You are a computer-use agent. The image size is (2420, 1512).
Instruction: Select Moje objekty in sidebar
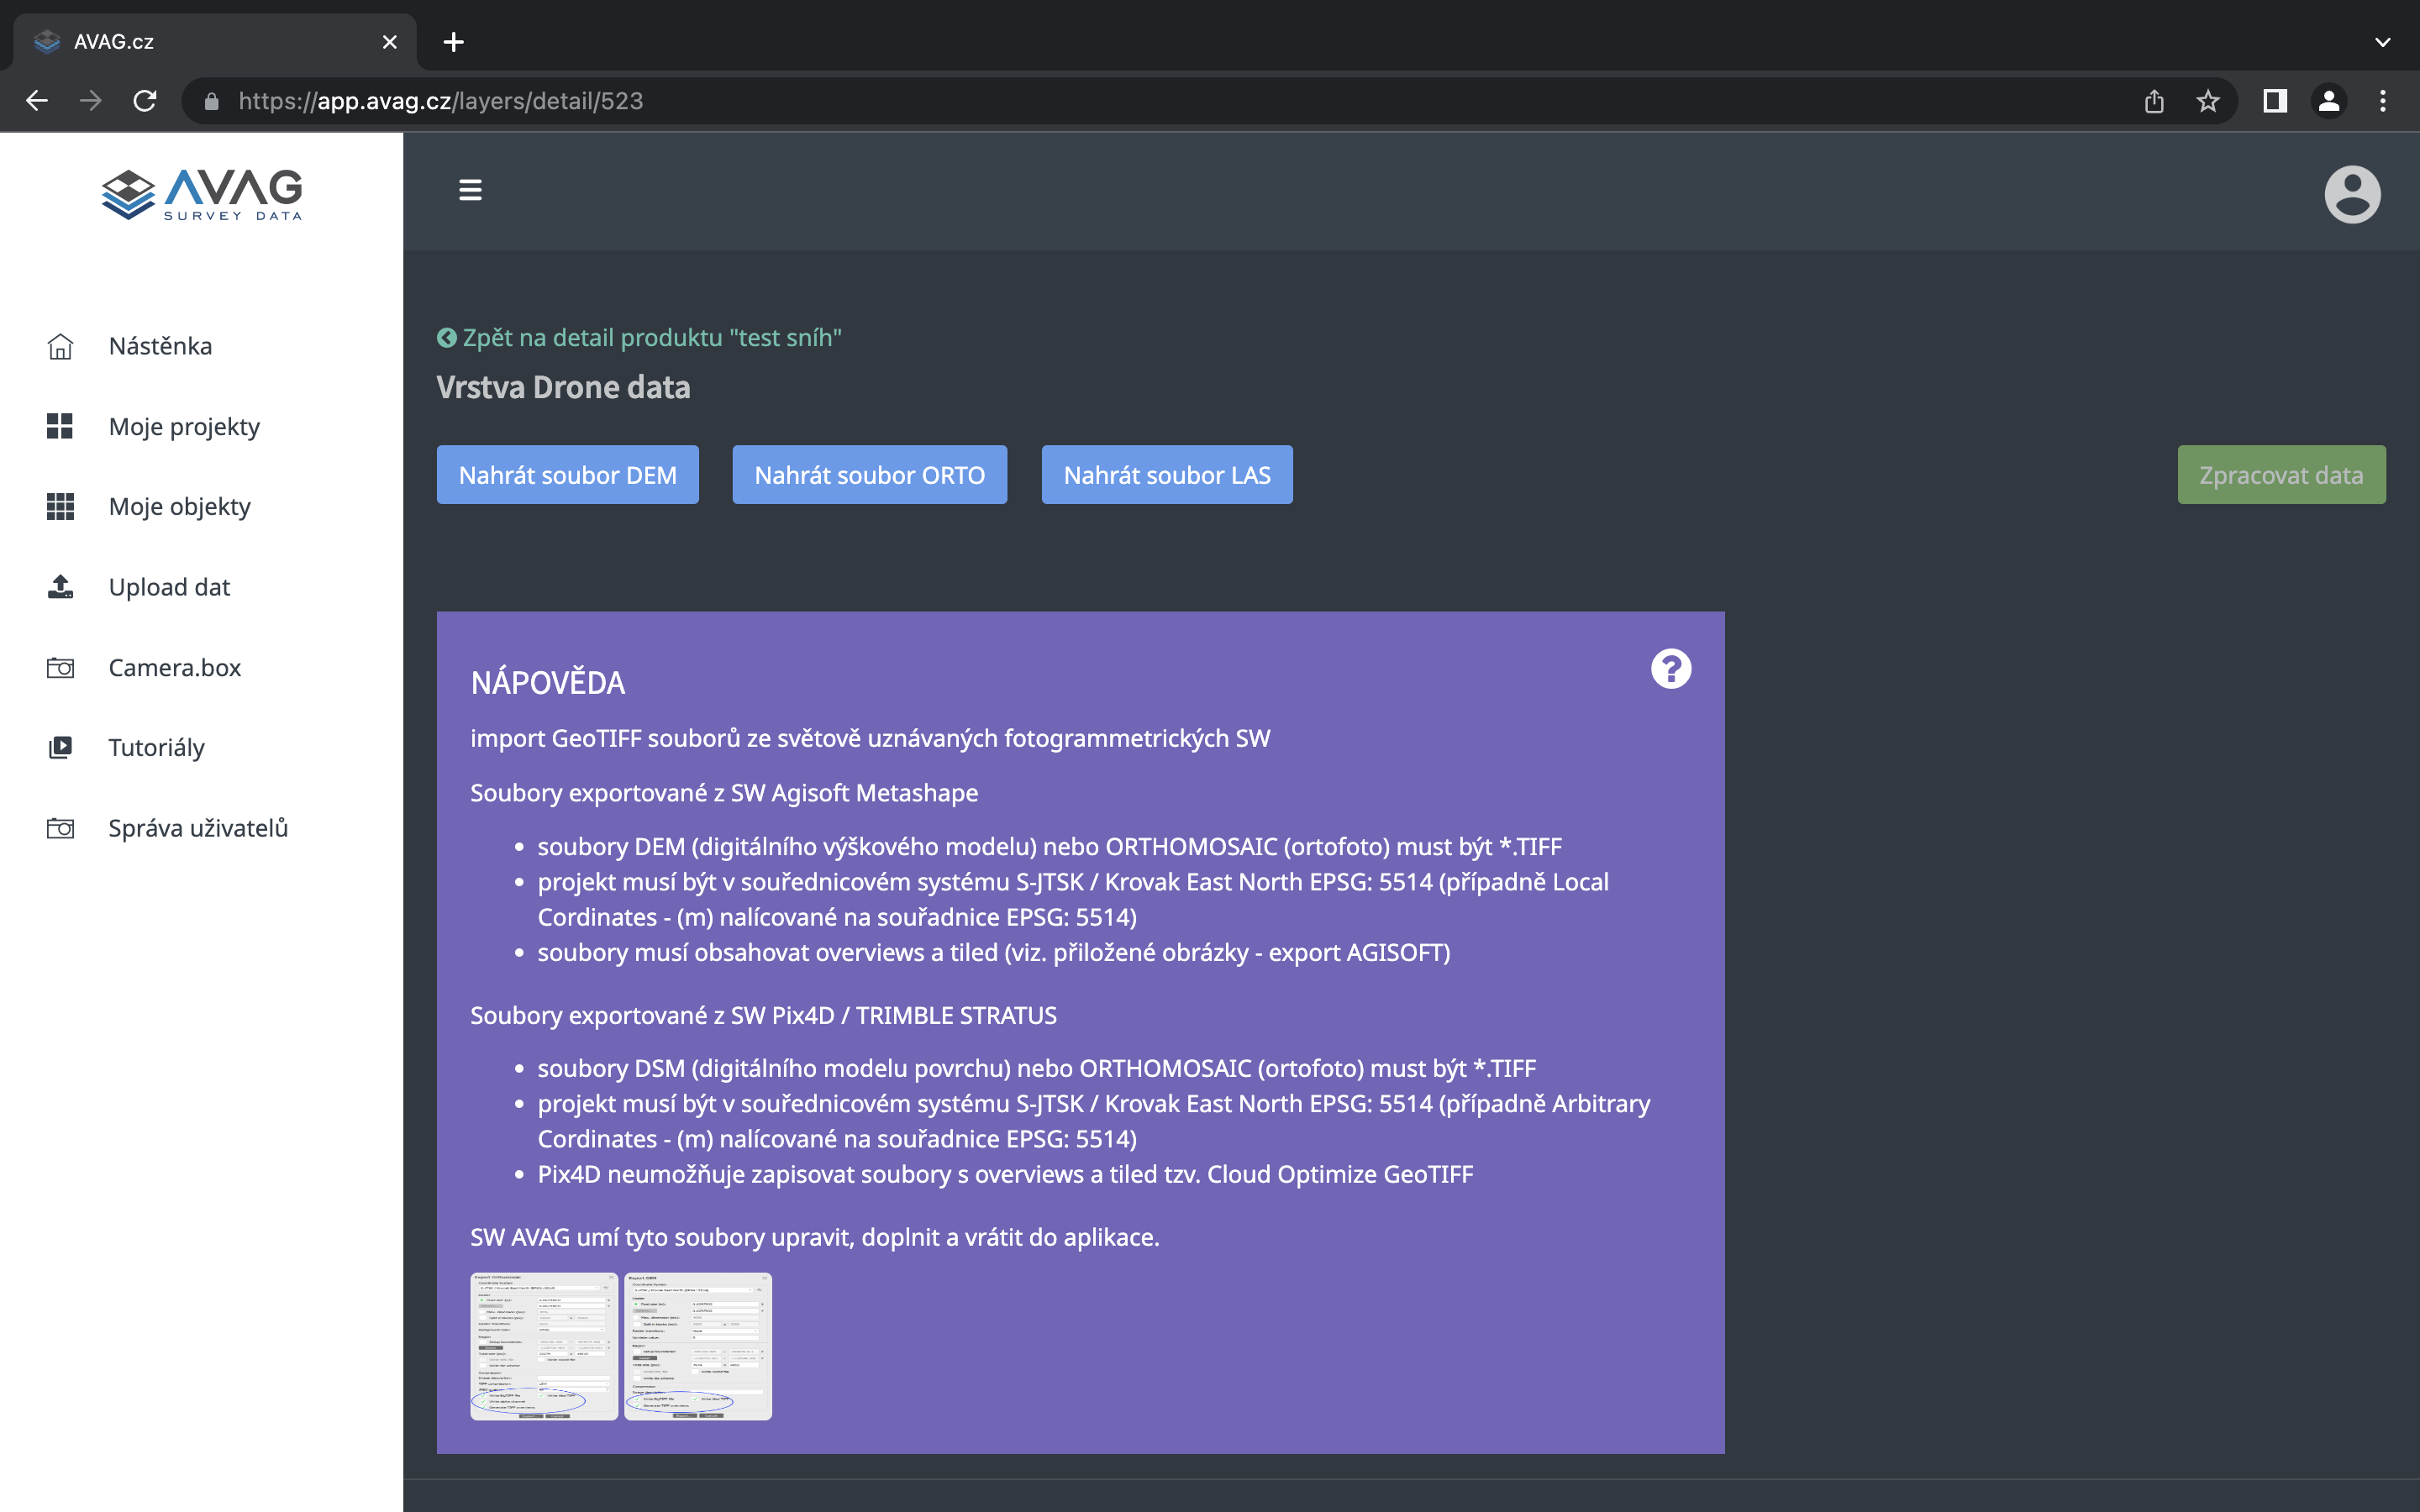(179, 506)
